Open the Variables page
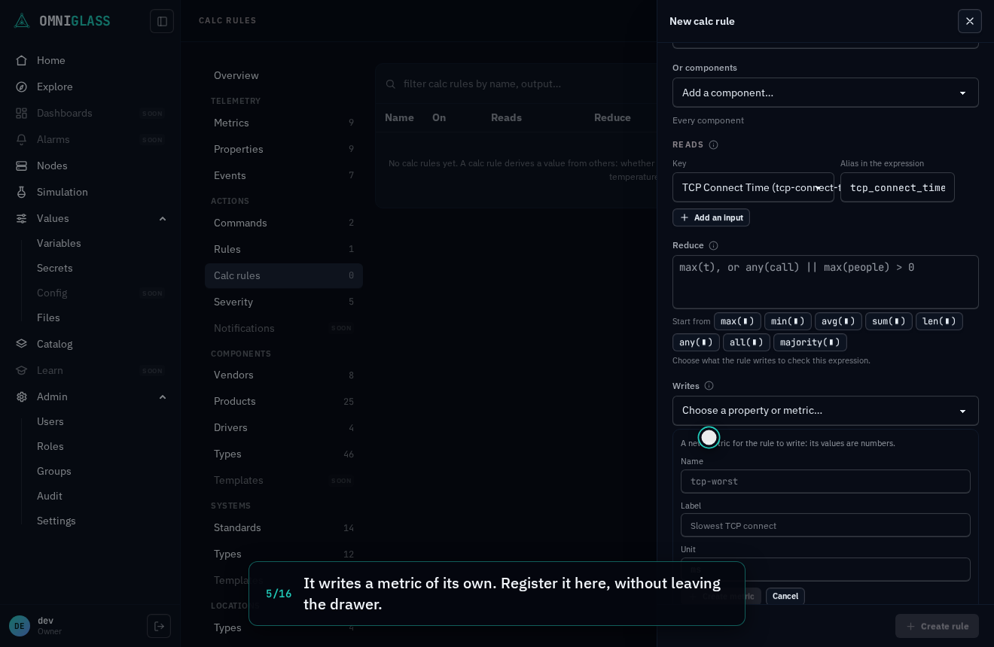Screen dimensions: 994x647 59,243
